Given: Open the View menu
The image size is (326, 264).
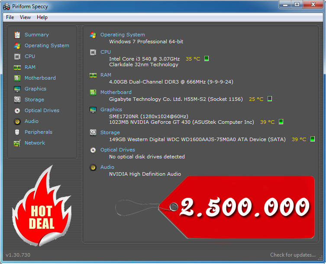Looking at the screenshot, I should click(x=25, y=17).
